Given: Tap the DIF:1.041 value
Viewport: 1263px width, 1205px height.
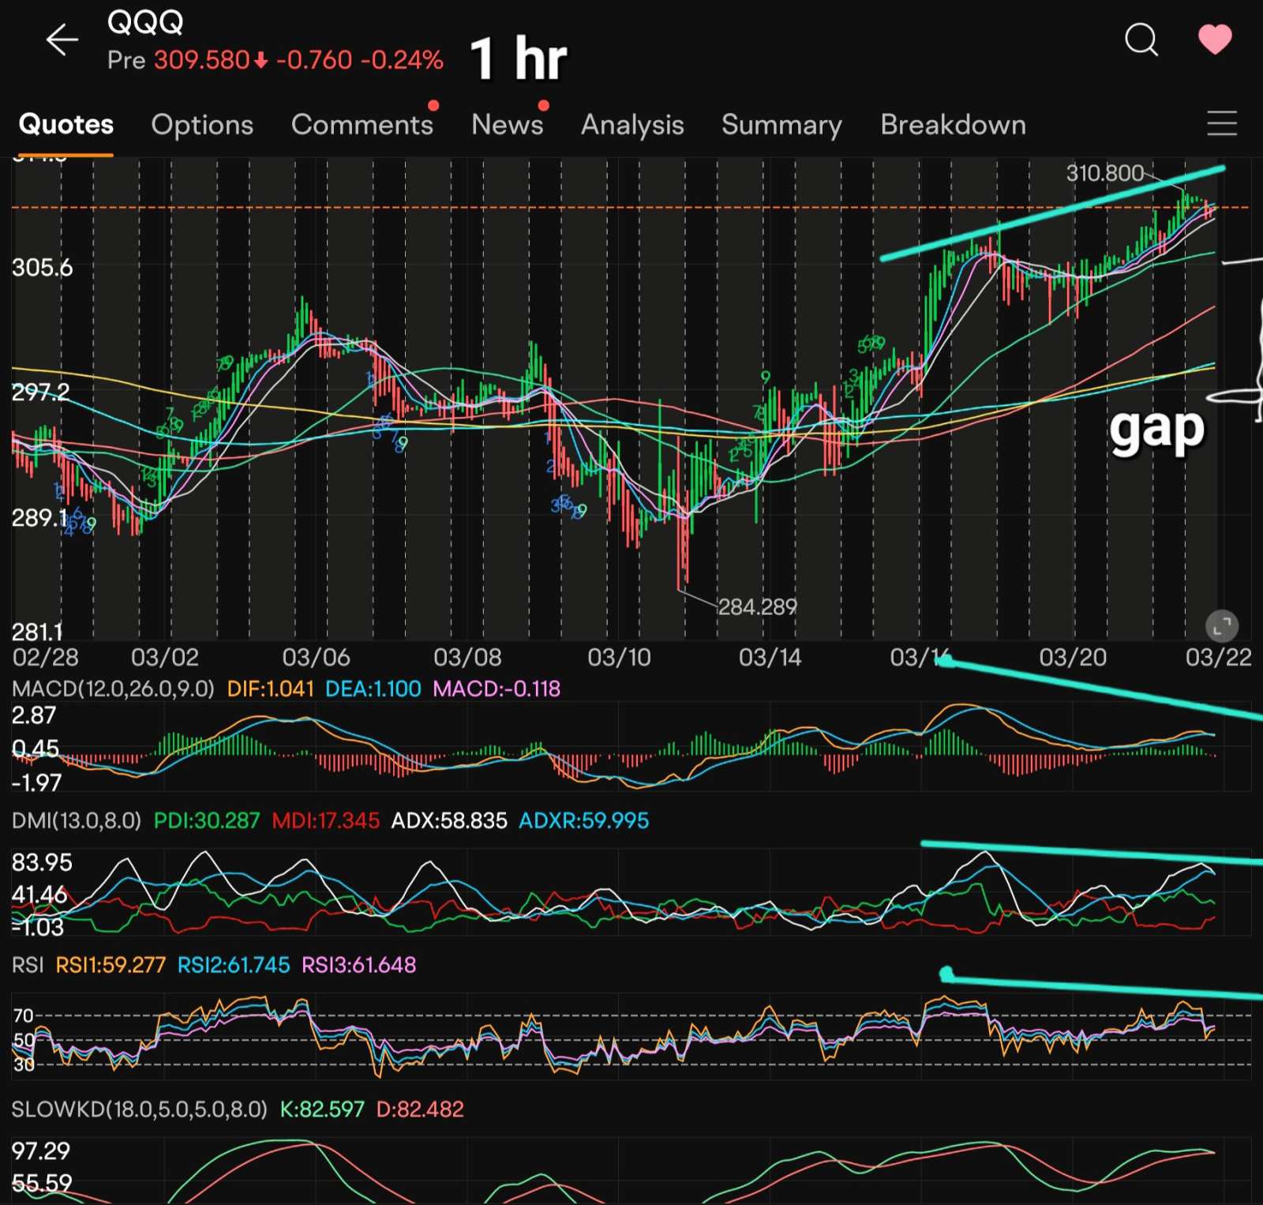Looking at the screenshot, I should (x=271, y=689).
